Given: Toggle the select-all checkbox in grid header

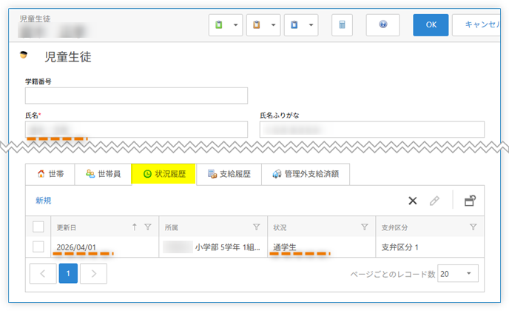Looking at the screenshot, I should (38, 227).
